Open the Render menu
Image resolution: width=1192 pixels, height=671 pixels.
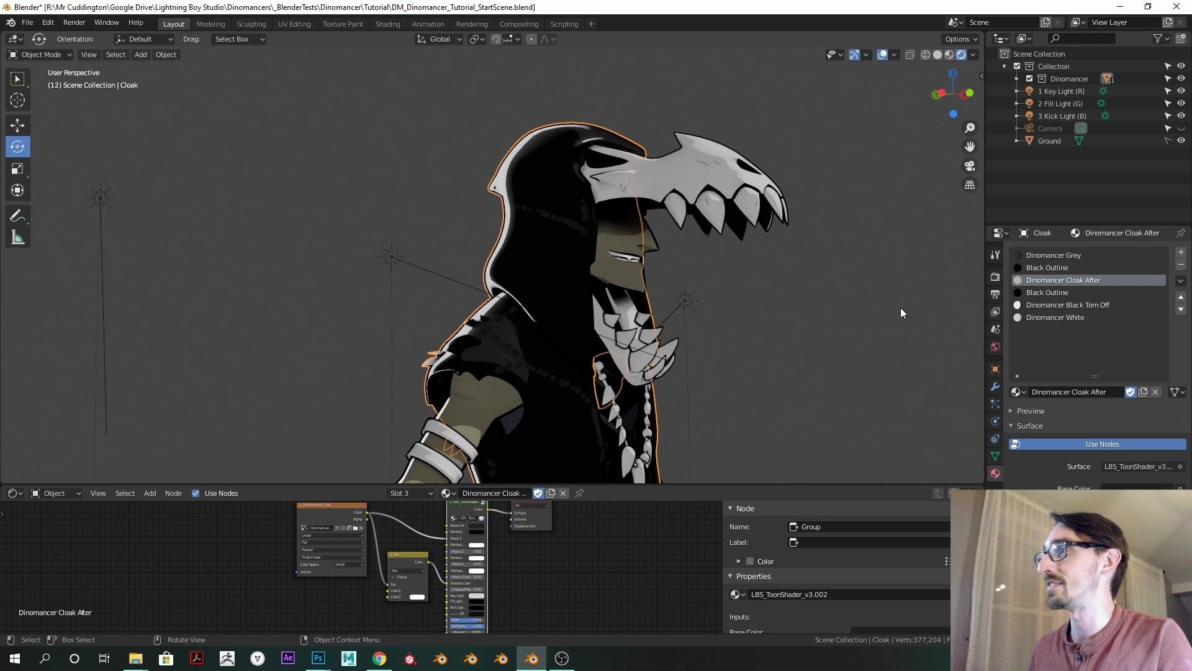[74, 22]
